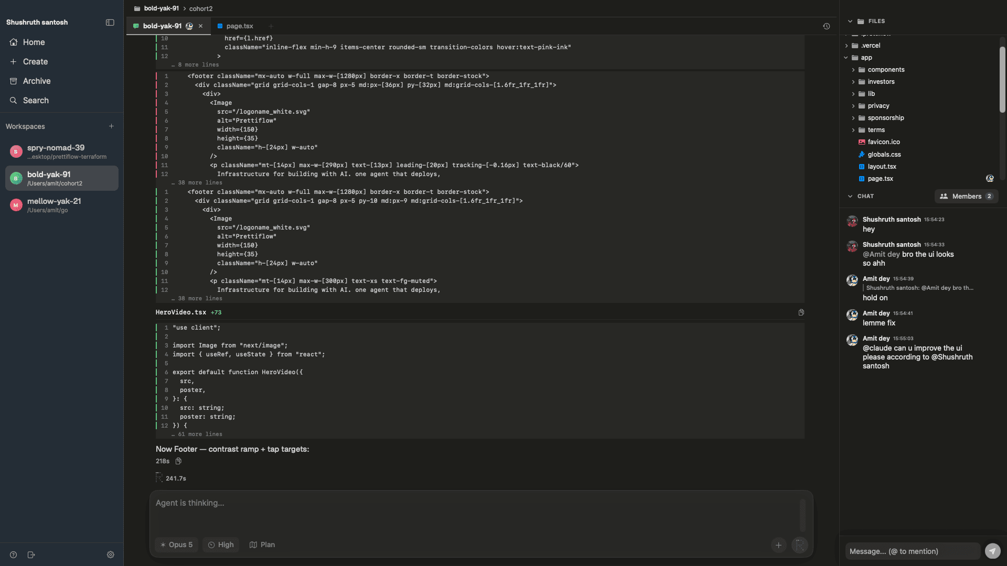Focus the chat message input
1007x566 pixels.
pos(913,551)
